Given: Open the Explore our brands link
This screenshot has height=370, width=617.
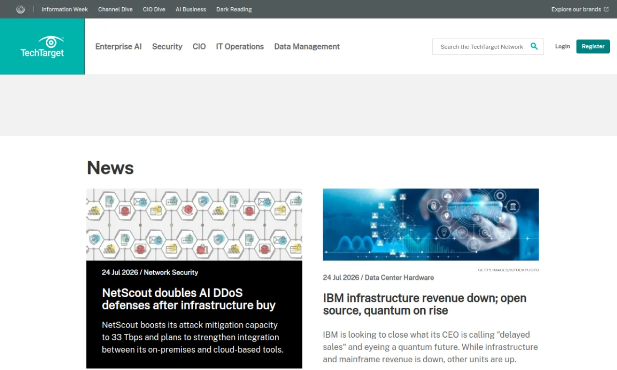Looking at the screenshot, I should (x=580, y=9).
